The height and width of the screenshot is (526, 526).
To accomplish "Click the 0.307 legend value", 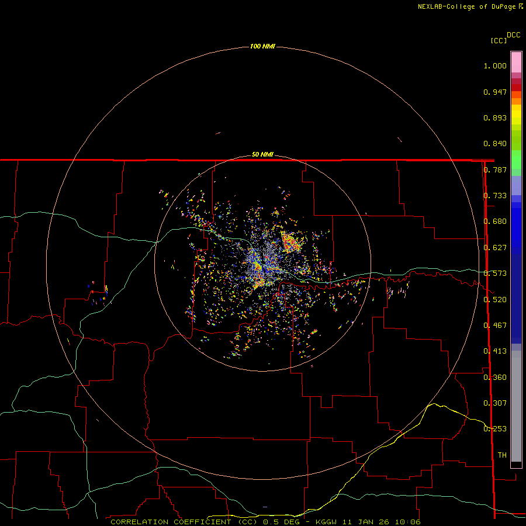I will tap(495, 403).
